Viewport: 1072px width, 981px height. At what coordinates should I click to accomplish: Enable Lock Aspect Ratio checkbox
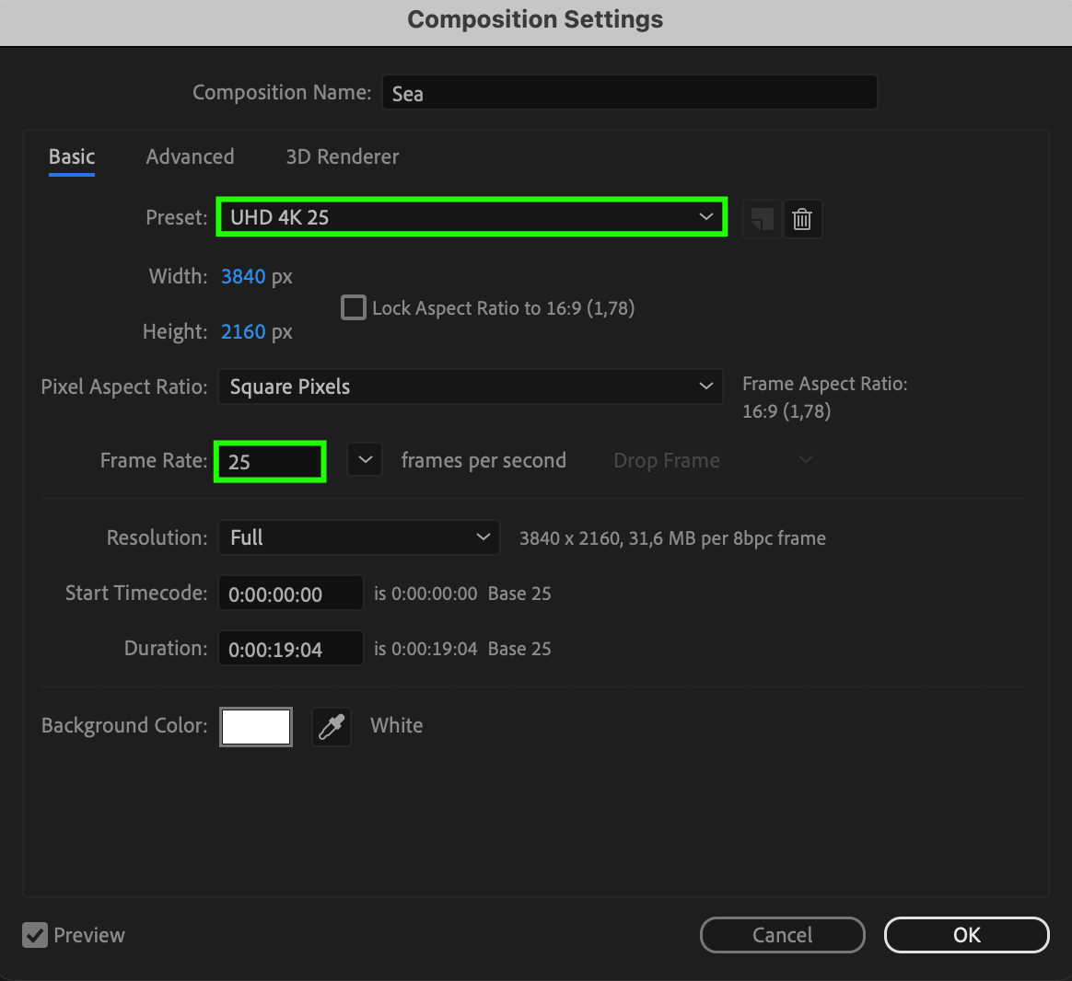[x=354, y=307]
